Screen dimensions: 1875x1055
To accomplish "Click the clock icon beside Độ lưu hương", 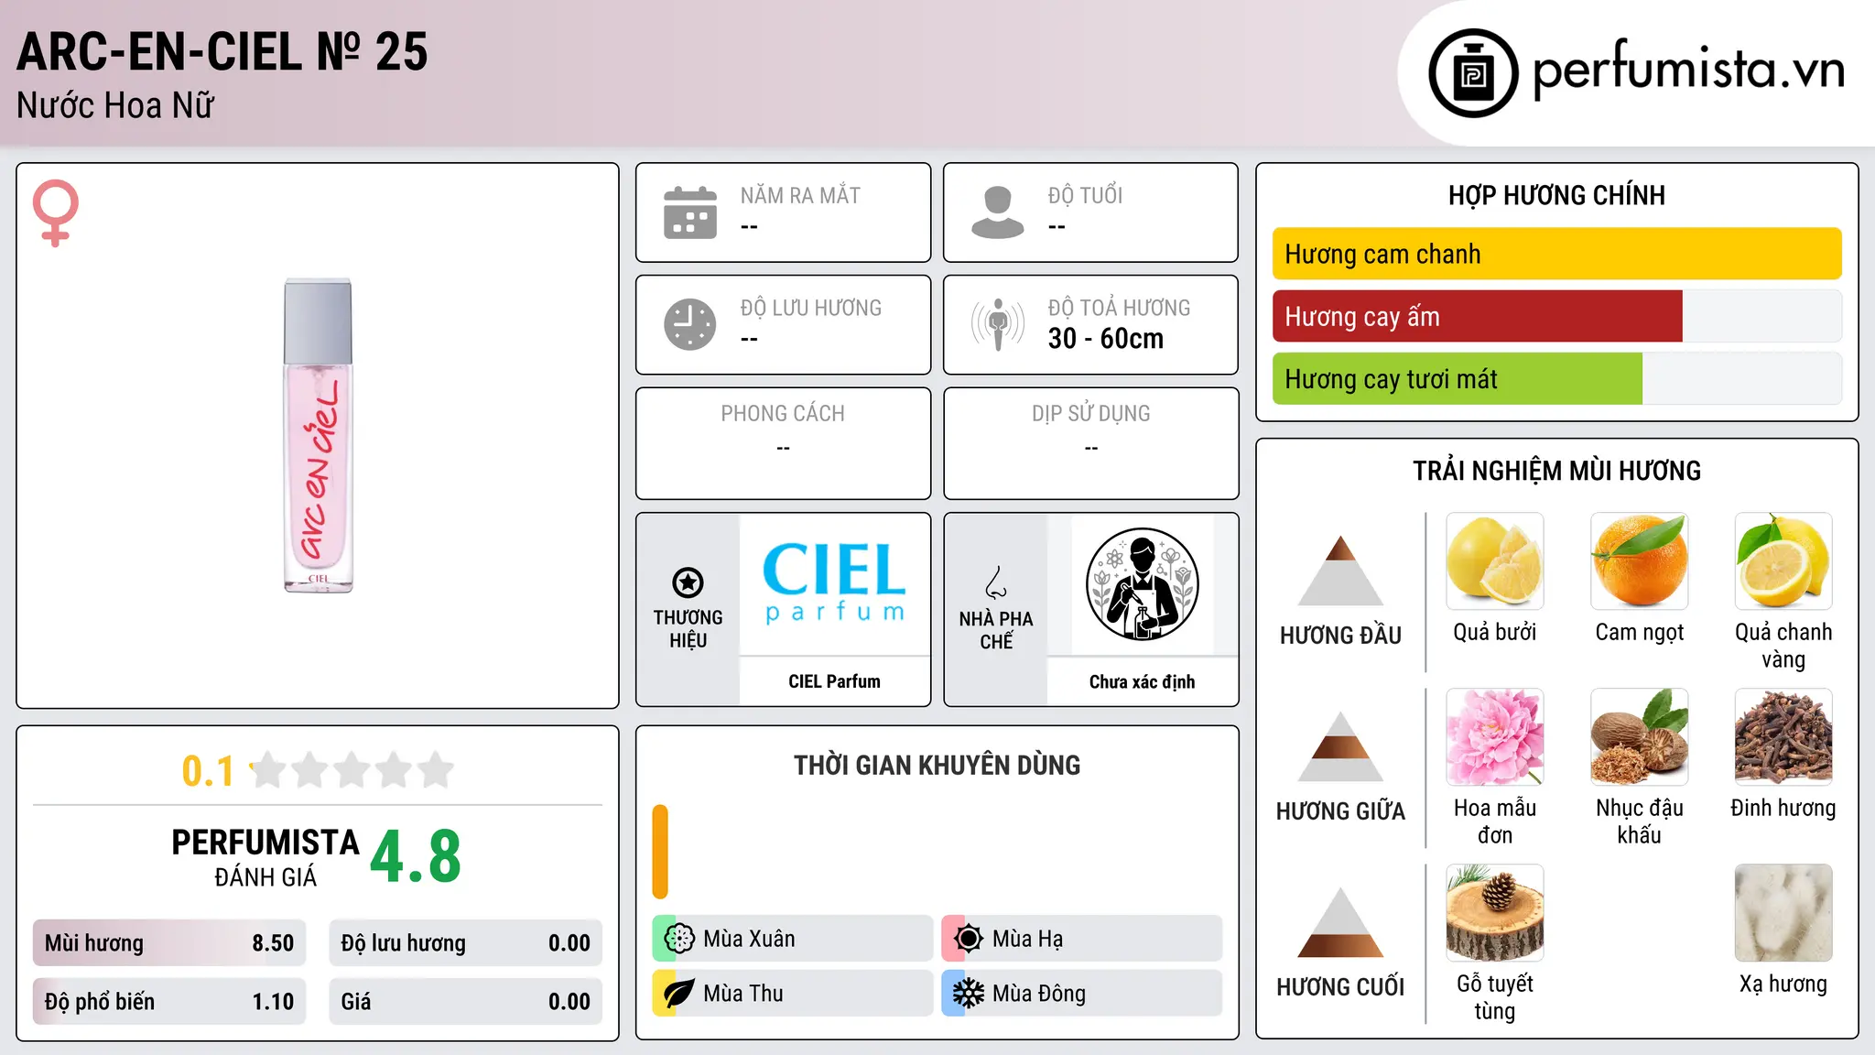I will 690,324.
